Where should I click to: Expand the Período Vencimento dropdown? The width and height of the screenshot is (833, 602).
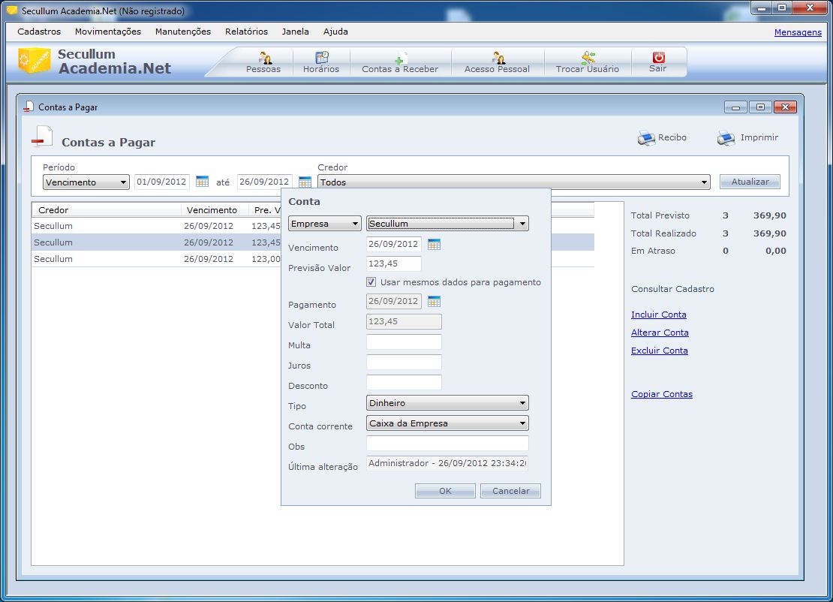[123, 182]
